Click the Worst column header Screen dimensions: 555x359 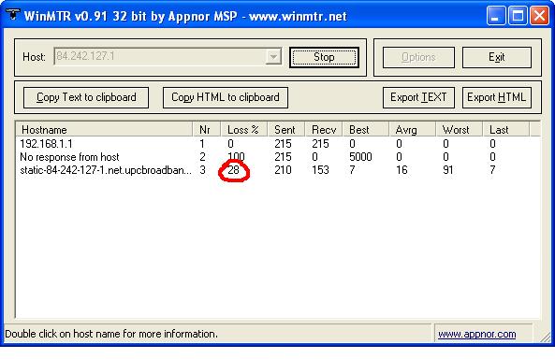[460, 129]
